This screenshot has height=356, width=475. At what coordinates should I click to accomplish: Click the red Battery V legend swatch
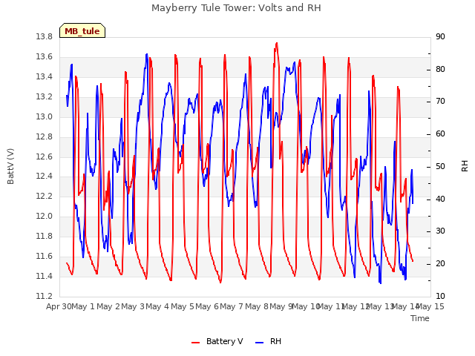[196, 342]
